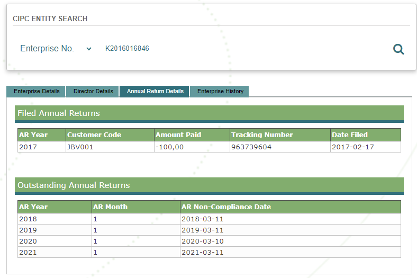
Task: Open the Enterprise No. search type dropdown
Action: click(x=56, y=49)
